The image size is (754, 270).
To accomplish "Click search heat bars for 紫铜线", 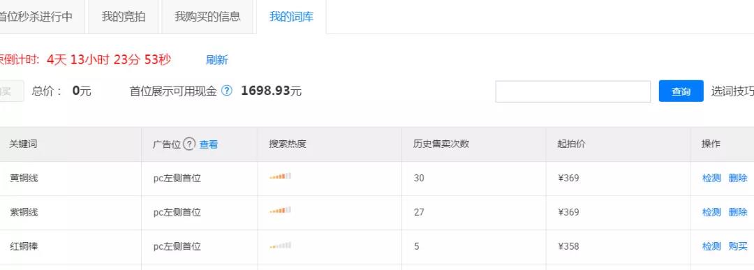I will click(281, 211).
